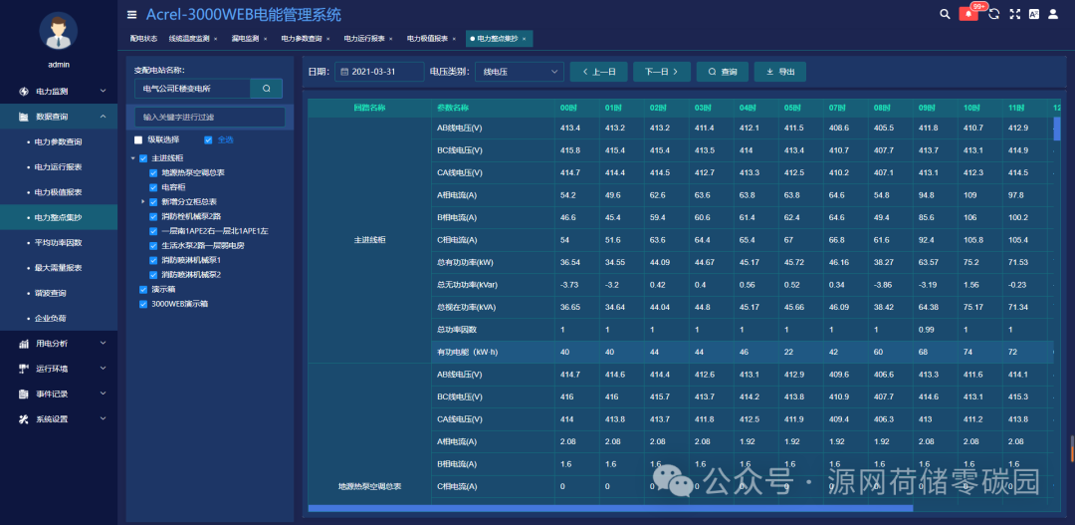Image resolution: width=1075 pixels, height=525 pixels.
Task: Uncheck the 3000WEB演示箱 checkbox
Action: pos(143,304)
